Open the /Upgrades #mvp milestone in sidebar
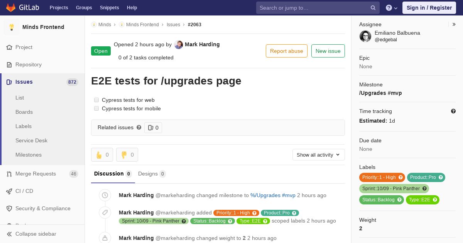This screenshot has width=463, height=243. point(380,93)
